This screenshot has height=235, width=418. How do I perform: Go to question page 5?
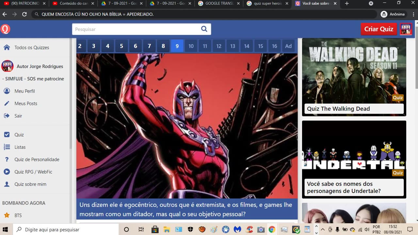(121, 46)
